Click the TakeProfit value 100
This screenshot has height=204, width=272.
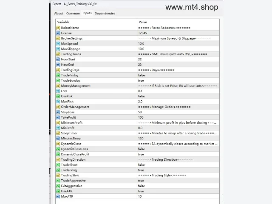click(x=141, y=117)
